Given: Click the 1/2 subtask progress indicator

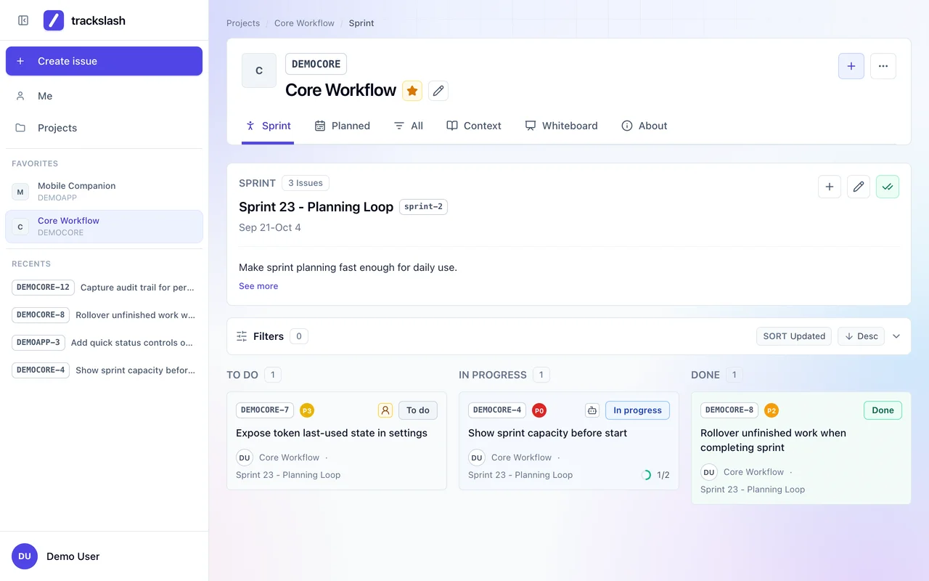Looking at the screenshot, I should (x=655, y=475).
